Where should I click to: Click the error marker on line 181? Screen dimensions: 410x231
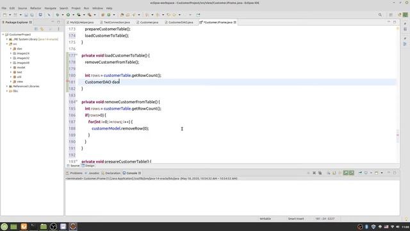click(x=67, y=81)
